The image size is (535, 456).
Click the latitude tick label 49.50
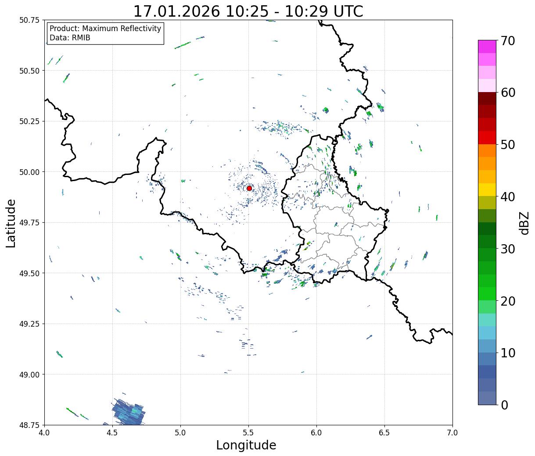(x=29, y=273)
